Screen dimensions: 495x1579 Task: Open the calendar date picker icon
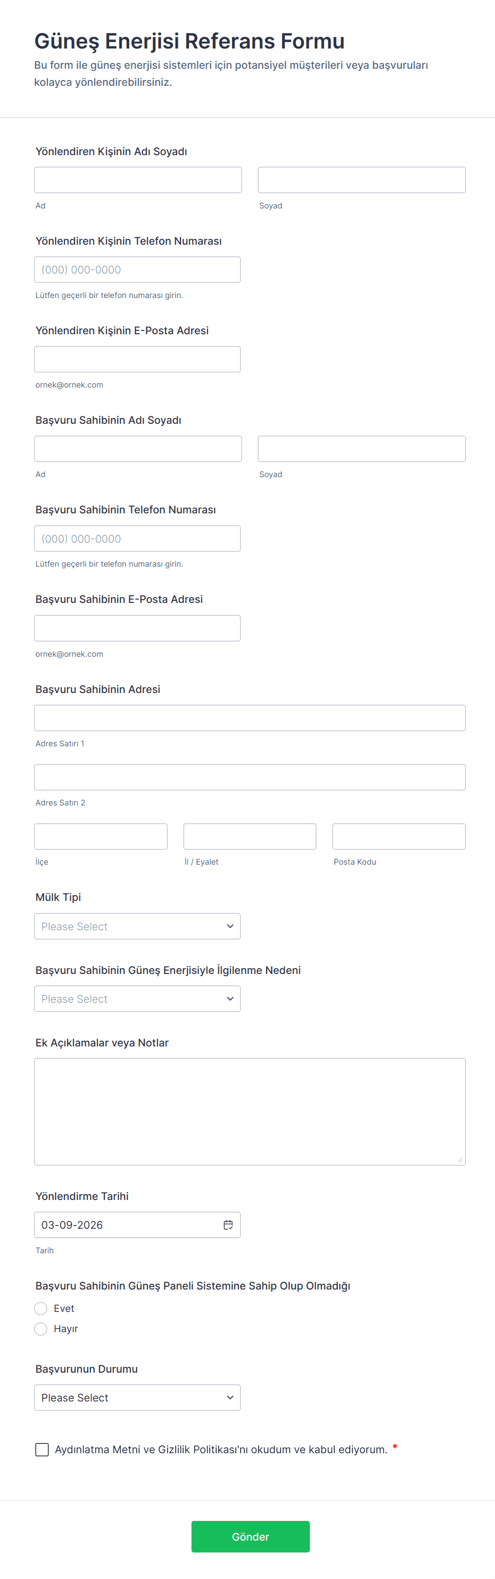point(228,1224)
